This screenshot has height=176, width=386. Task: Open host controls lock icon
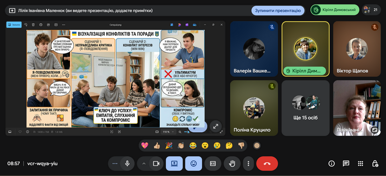click(x=375, y=163)
